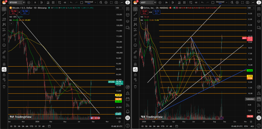Viewport: 262px width, 129px height.
Task: Remove drawings with BTCUSD trash icon
Action: point(4,87)
